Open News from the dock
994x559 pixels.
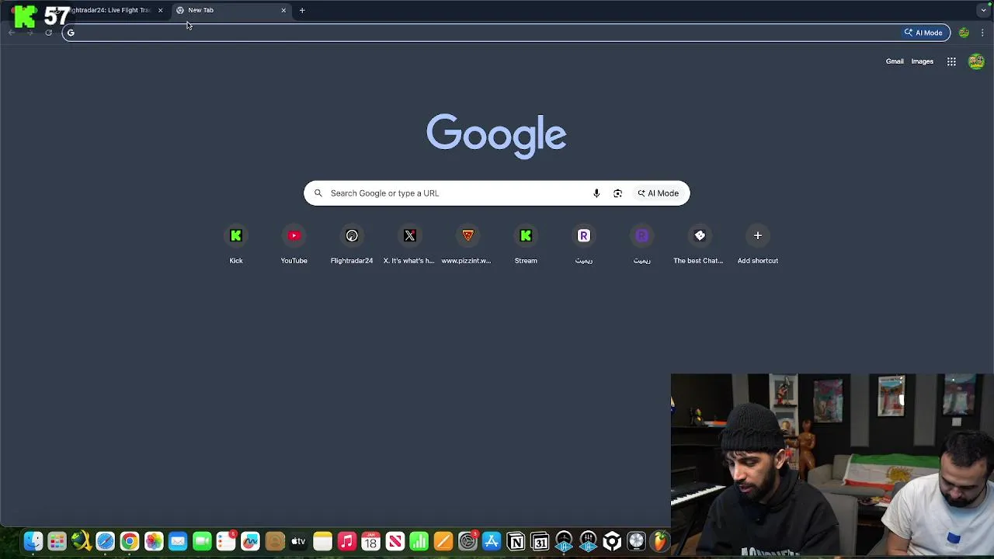(394, 541)
